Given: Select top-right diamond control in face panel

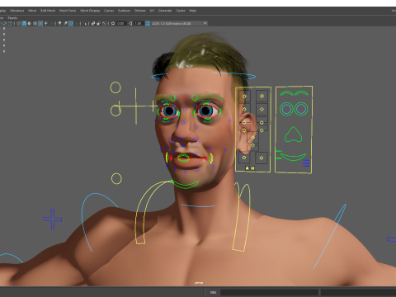Looking at the screenshot, I should (262, 96).
